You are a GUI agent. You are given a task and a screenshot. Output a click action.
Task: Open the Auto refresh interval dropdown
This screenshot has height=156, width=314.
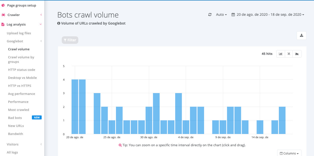[x=221, y=15]
